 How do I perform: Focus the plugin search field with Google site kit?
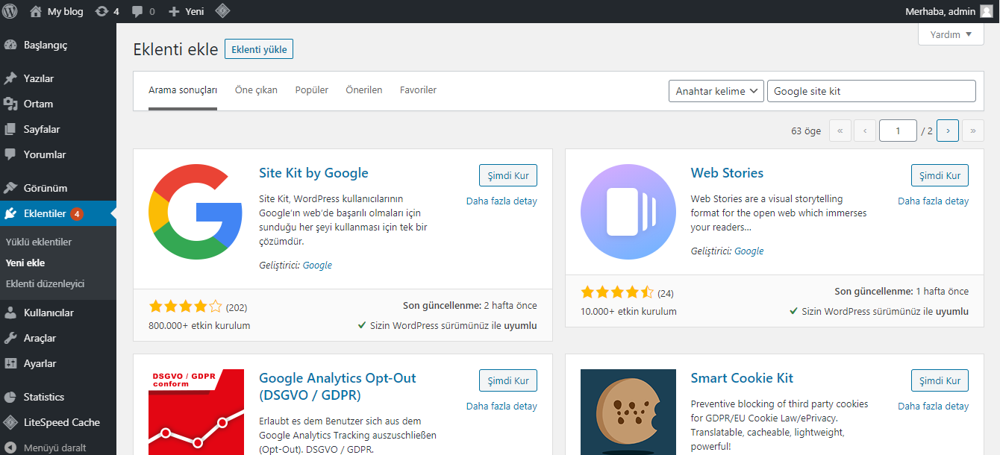pyautogui.click(x=872, y=91)
